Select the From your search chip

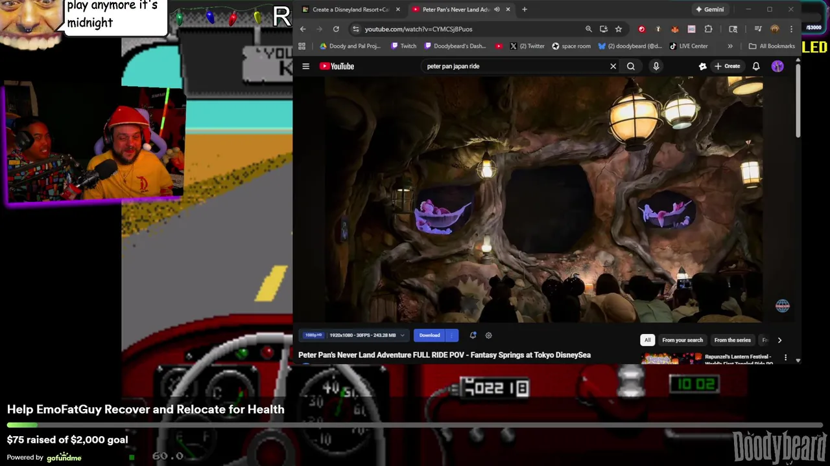pos(682,340)
